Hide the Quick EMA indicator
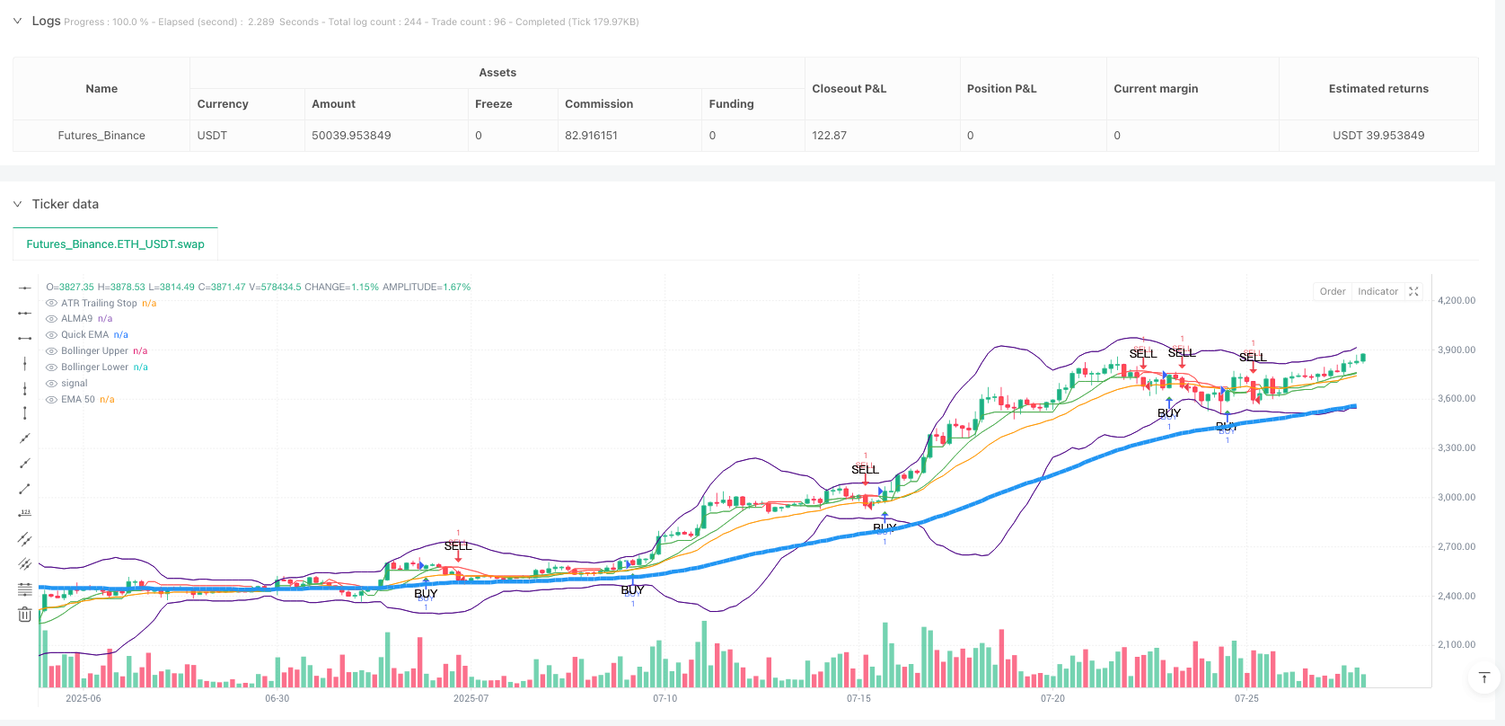1505x726 pixels. [51, 335]
